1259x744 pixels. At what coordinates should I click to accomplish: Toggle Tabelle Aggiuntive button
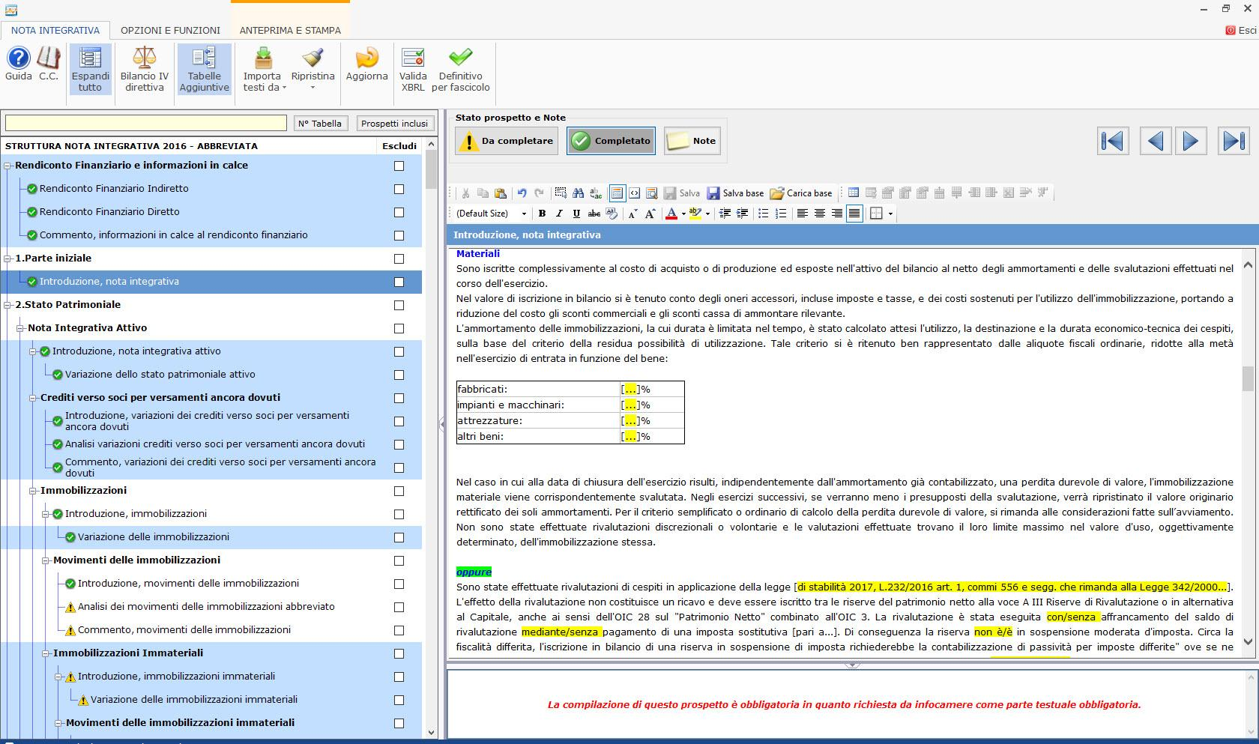[204, 68]
